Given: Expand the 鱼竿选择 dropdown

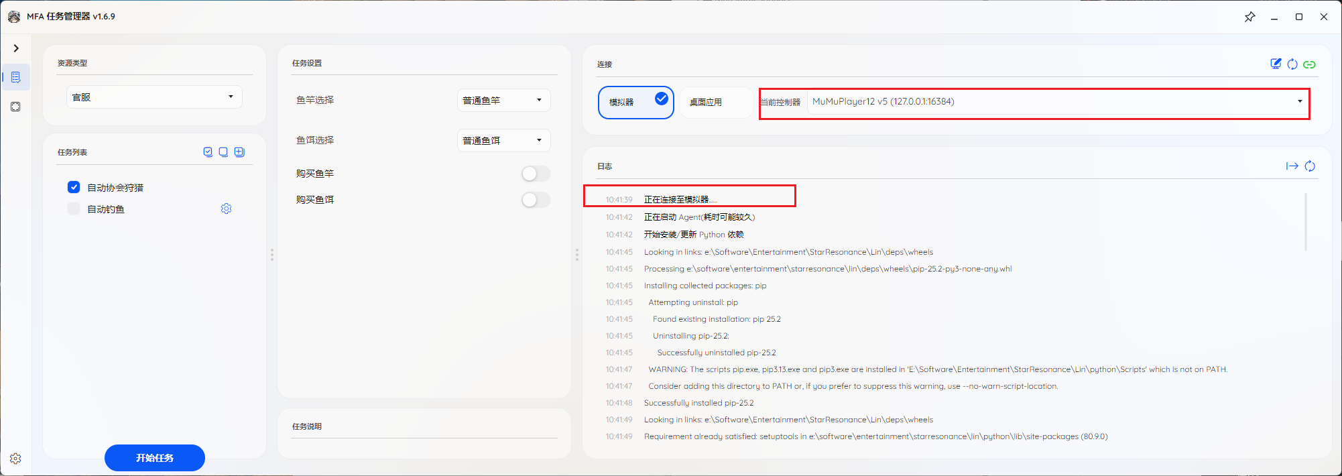Looking at the screenshot, I should (503, 101).
